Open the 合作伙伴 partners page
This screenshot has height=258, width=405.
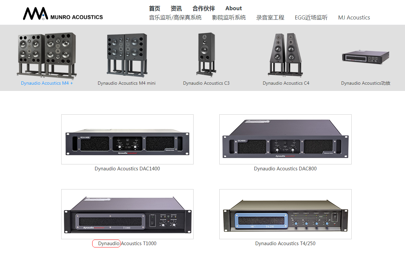tap(204, 9)
